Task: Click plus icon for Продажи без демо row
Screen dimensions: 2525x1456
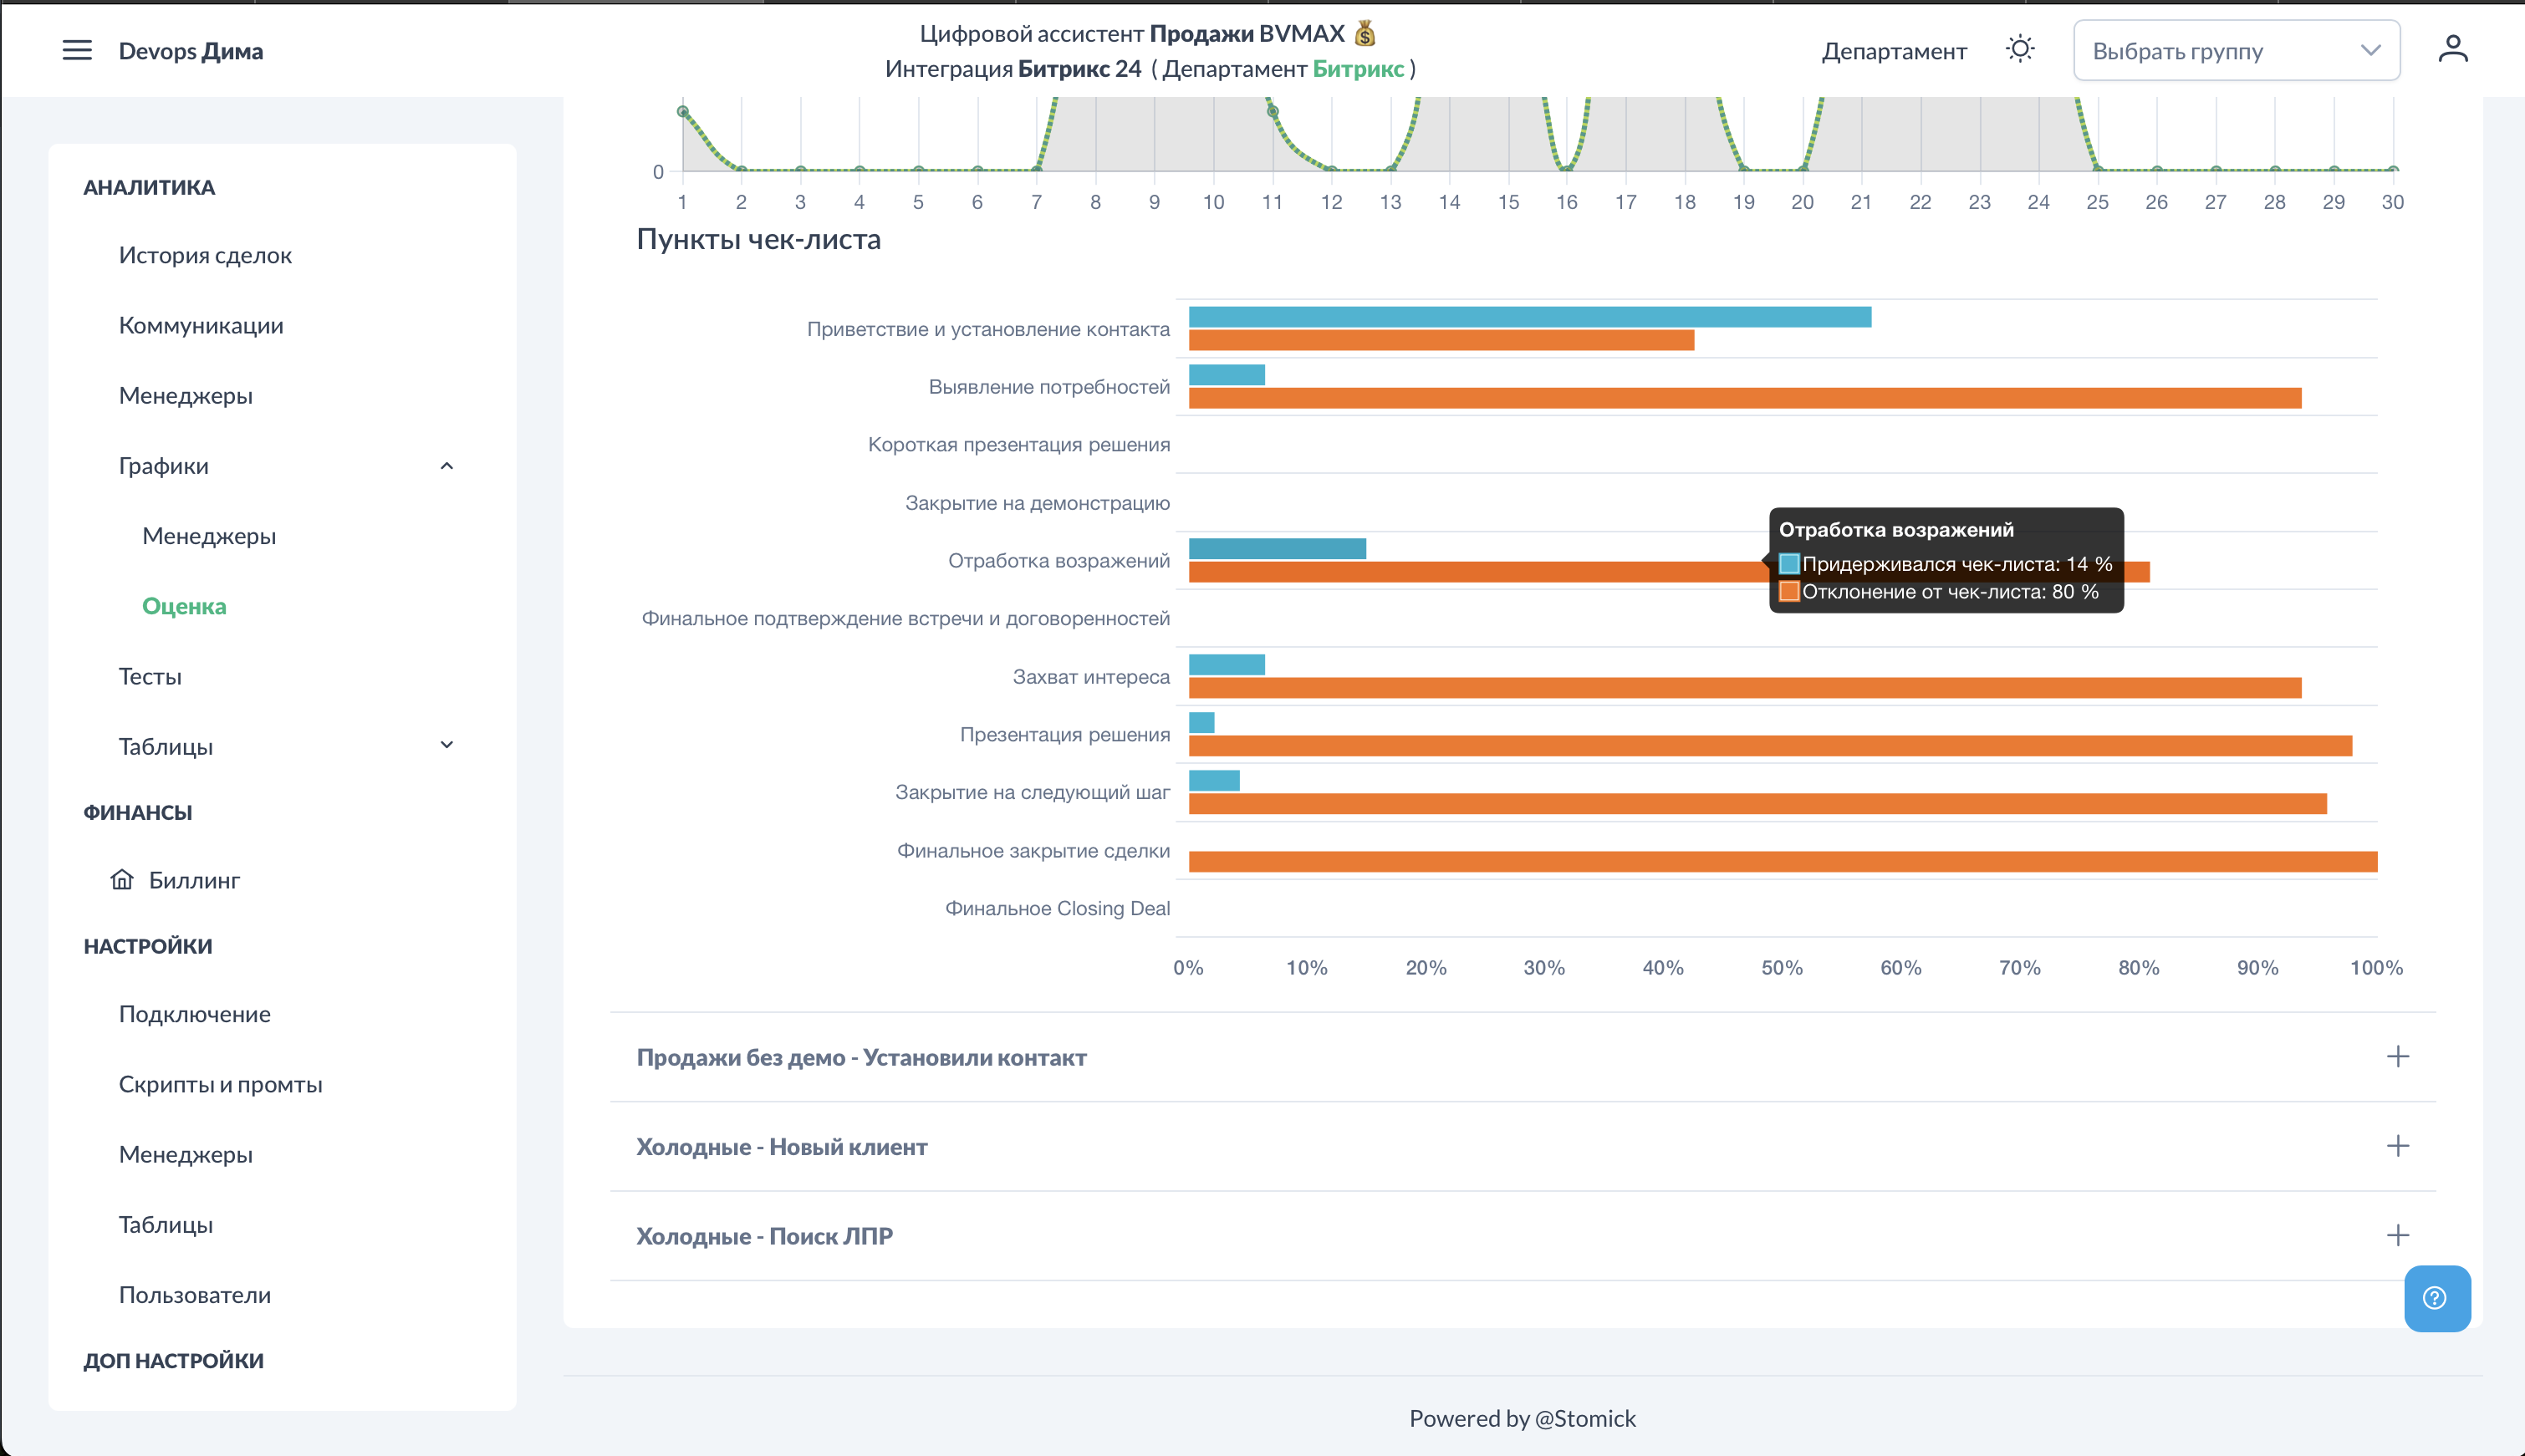Action: (x=2396, y=1056)
